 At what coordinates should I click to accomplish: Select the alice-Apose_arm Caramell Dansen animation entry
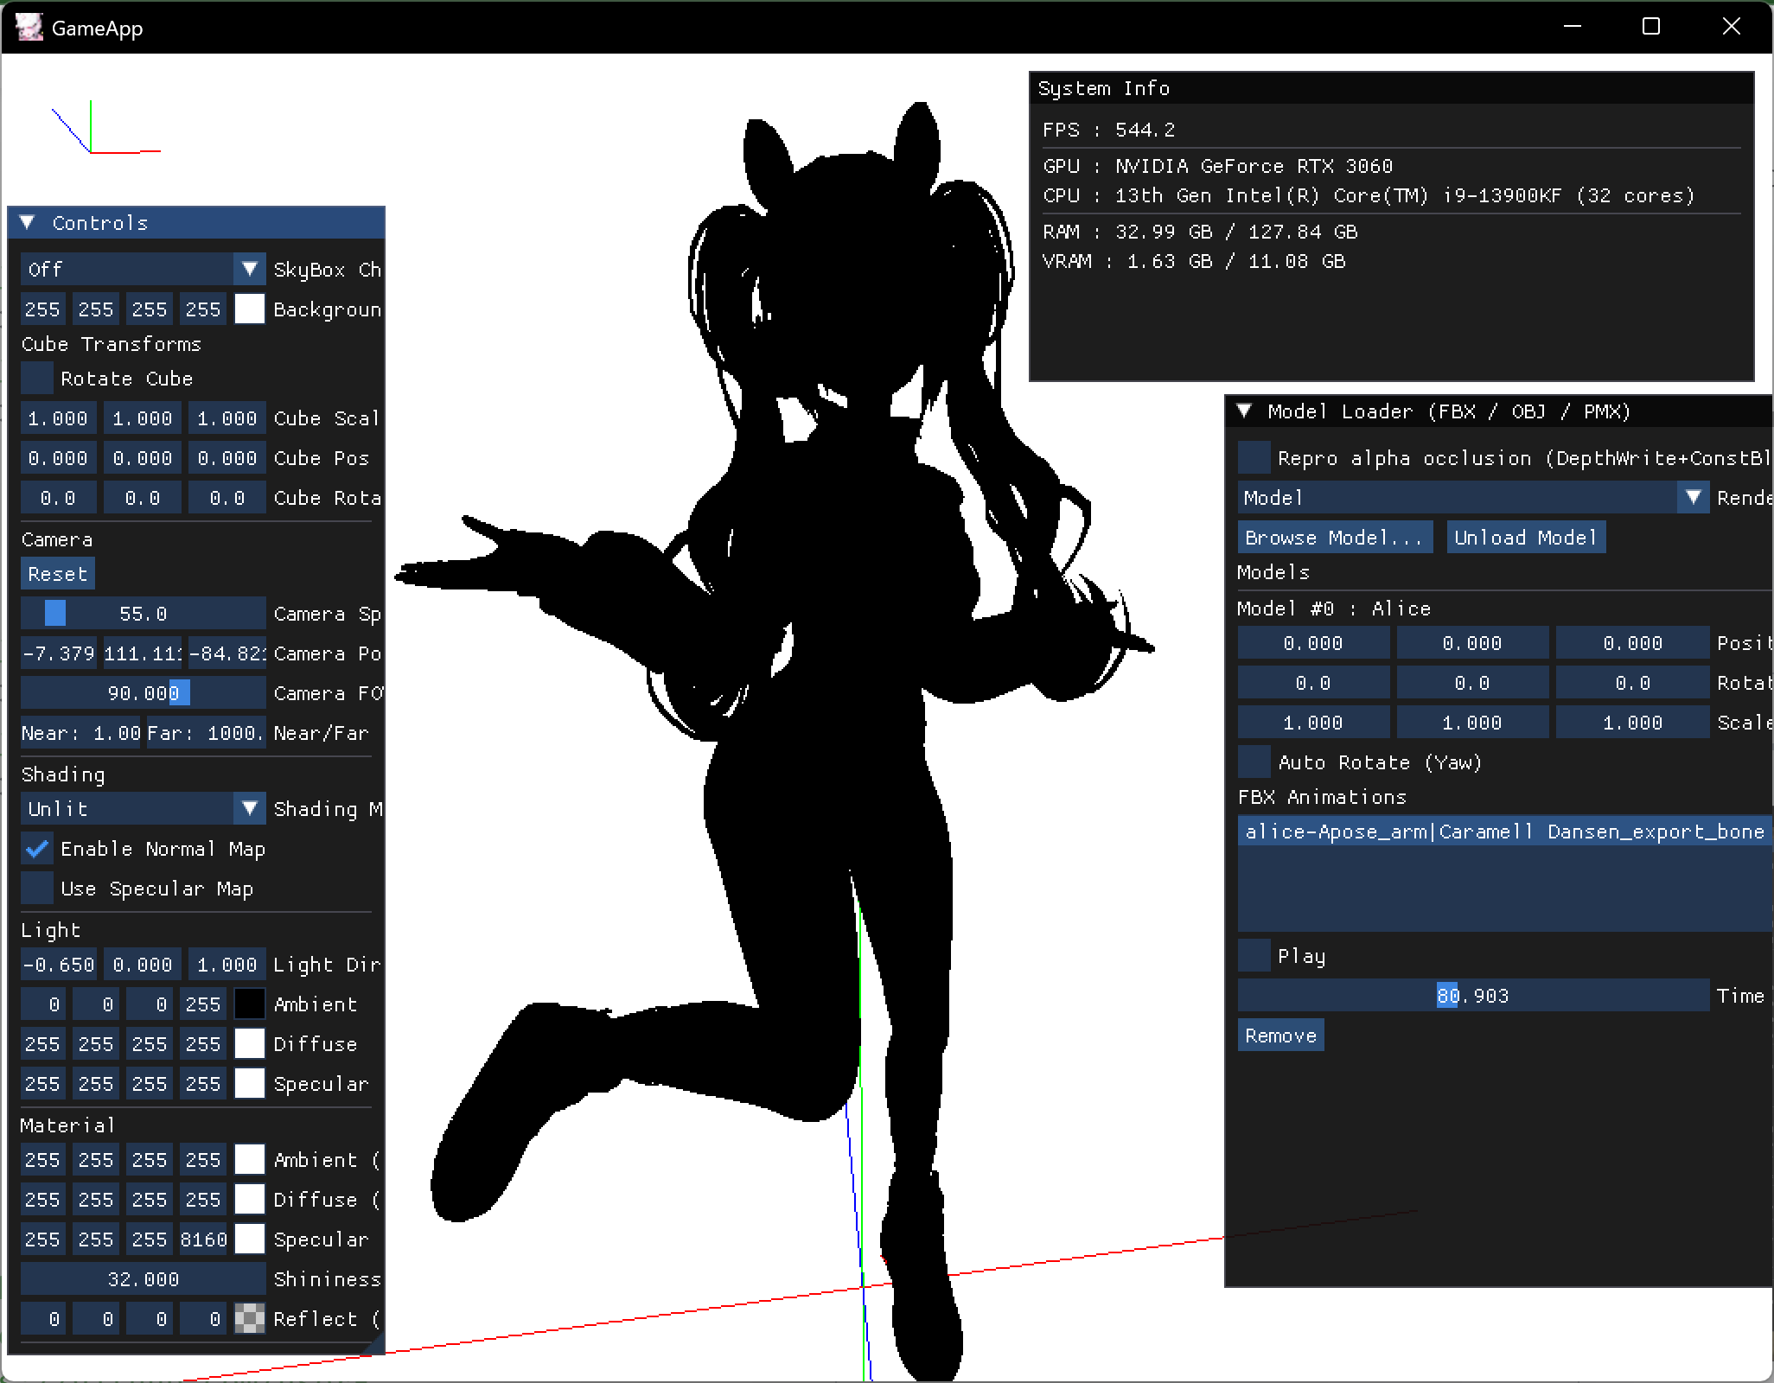click(1503, 832)
